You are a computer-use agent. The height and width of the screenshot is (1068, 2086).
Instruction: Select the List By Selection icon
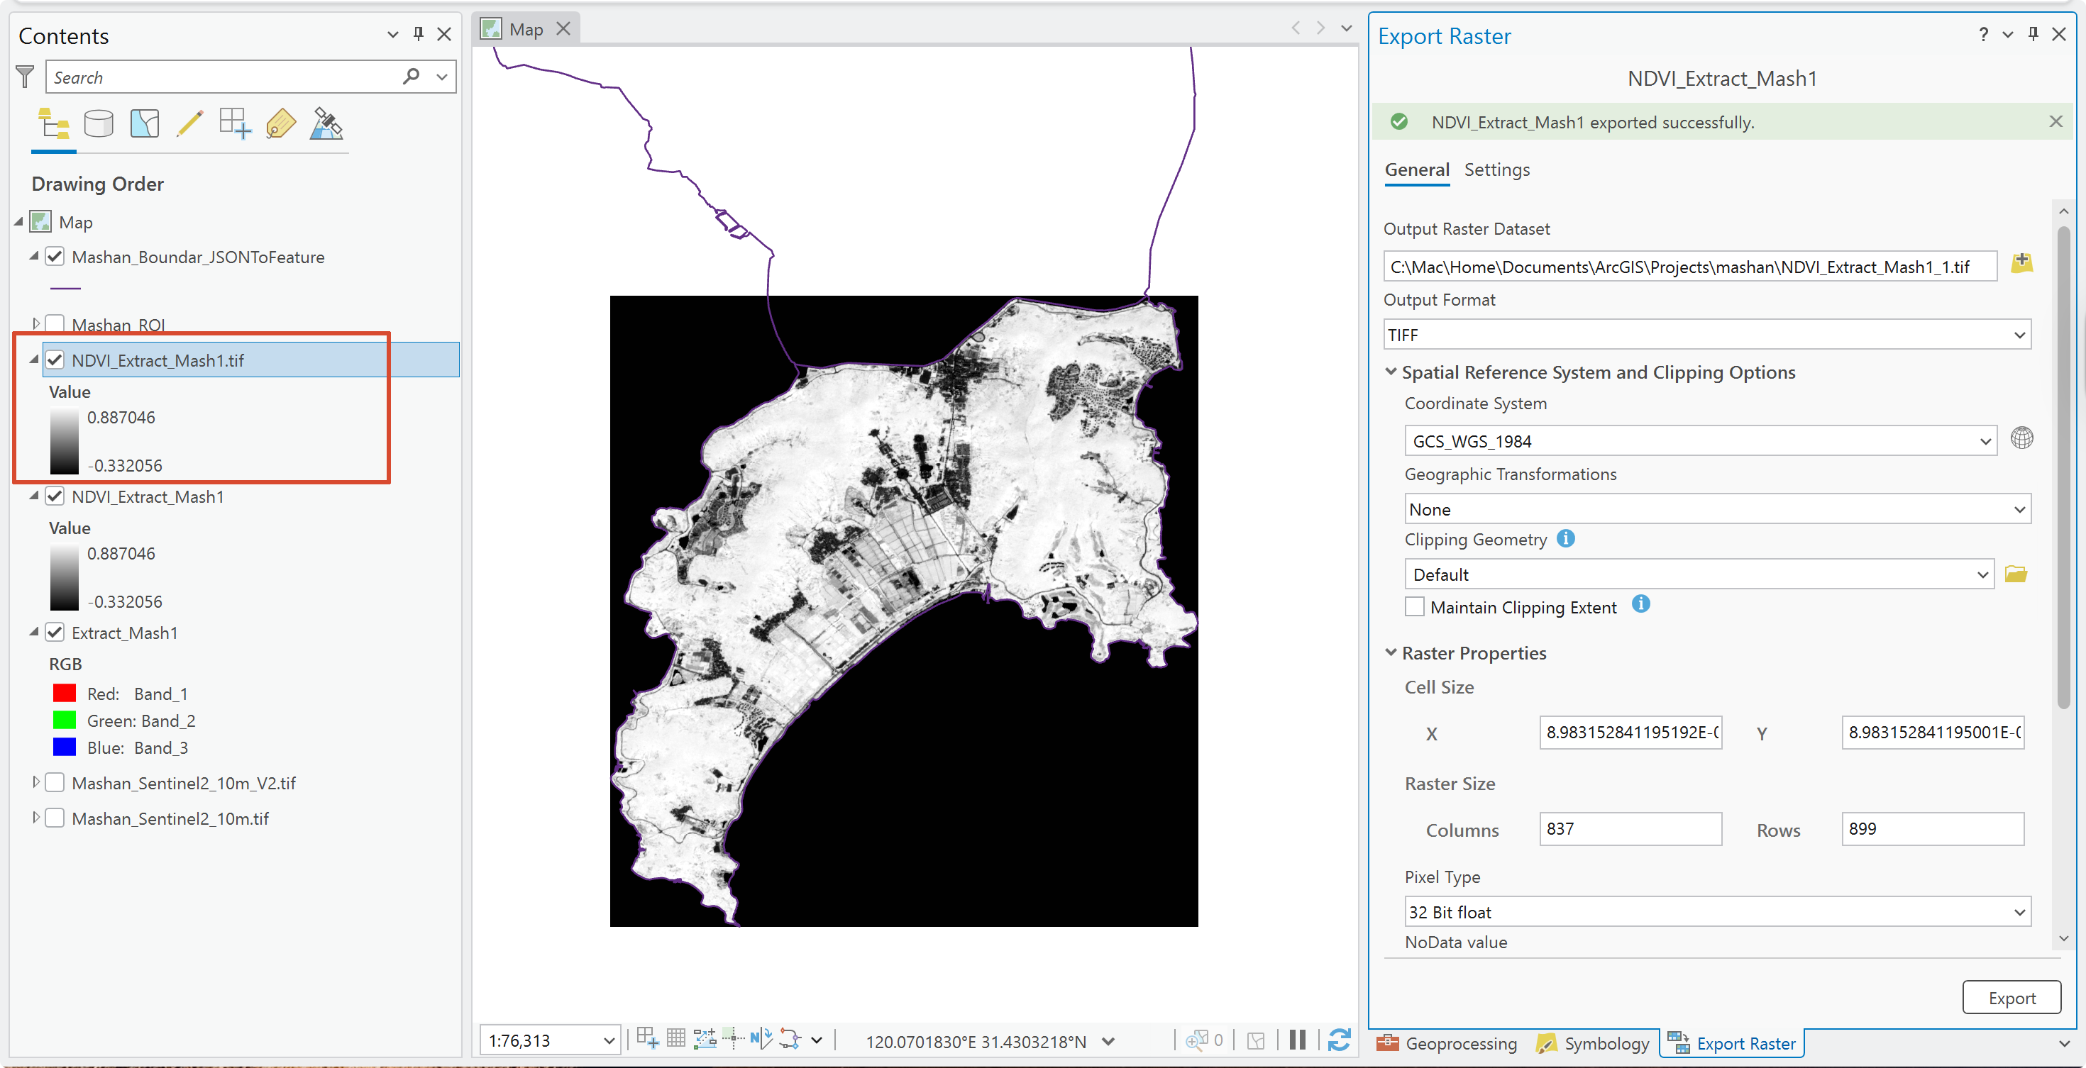(x=144, y=125)
